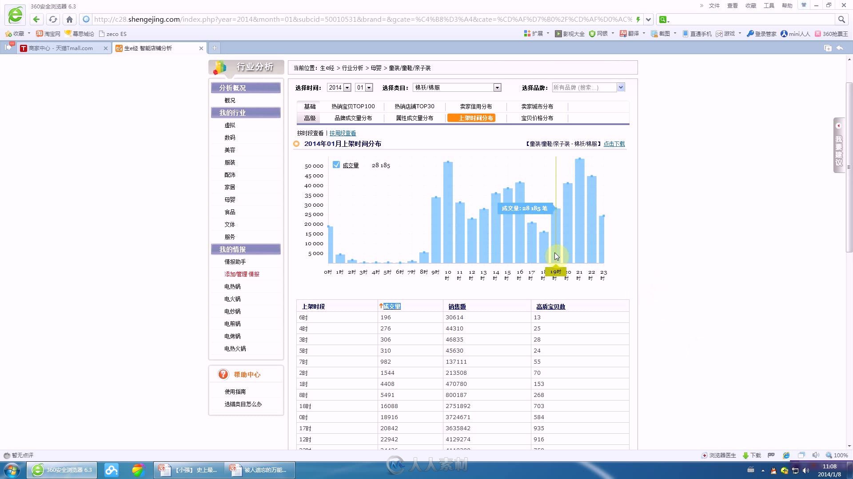Open the 选择类目 dropdown showing 棉袄/棉服

coord(457,87)
